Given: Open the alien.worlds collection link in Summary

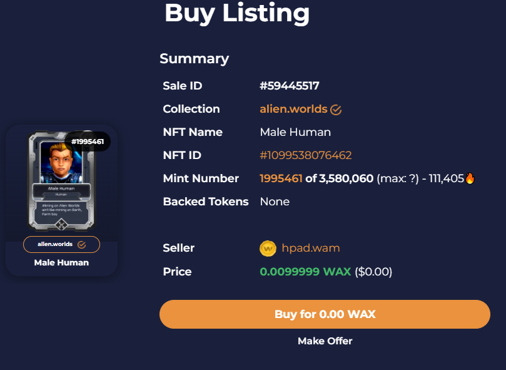Looking at the screenshot, I should tap(293, 109).
